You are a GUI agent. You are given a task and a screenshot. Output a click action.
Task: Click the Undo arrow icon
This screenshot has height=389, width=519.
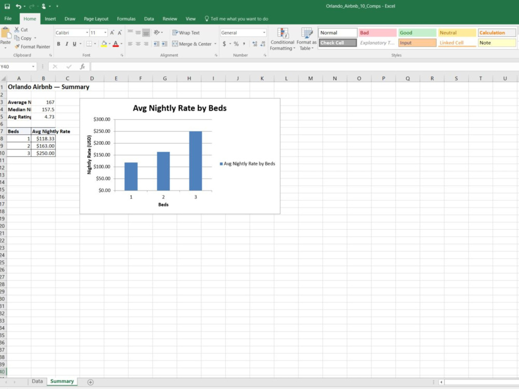[x=18, y=6]
